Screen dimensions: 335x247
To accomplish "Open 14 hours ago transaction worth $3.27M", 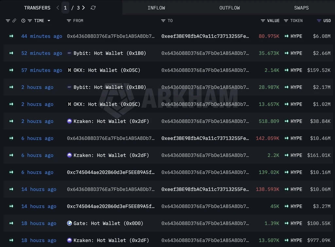I will pyautogui.click(x=39, y=206).
